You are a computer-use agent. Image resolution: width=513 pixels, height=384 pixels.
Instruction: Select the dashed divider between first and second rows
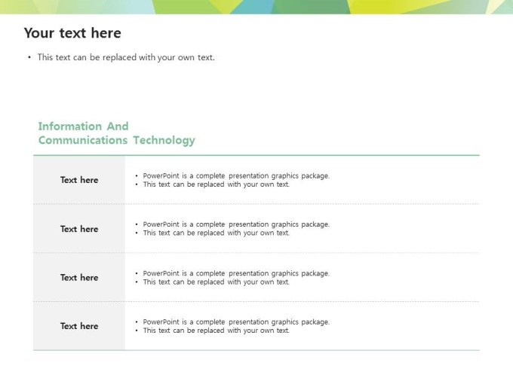tap(302, 204)
